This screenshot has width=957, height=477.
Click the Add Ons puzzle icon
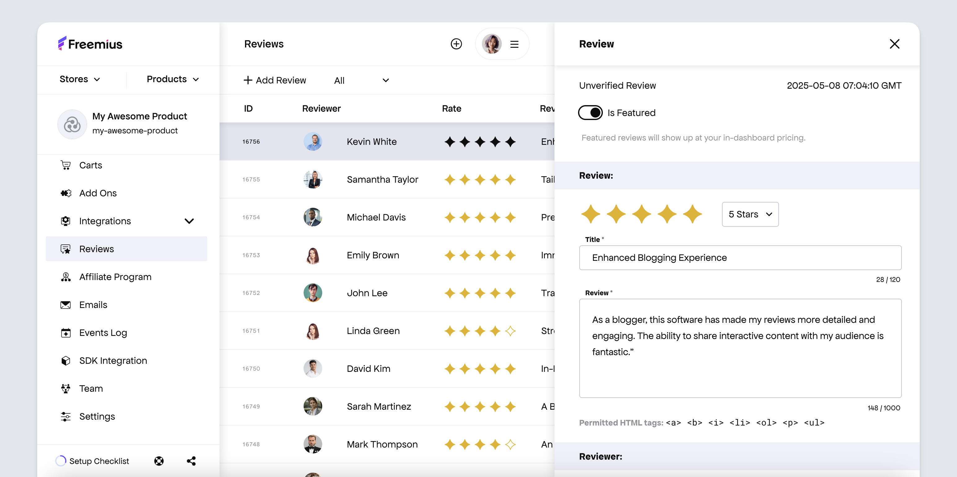pyautogui.click(x=66, y=193)
